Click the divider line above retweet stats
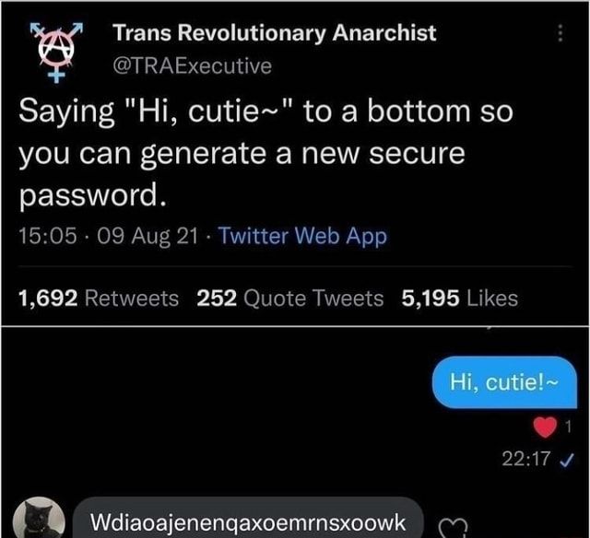This screenshot has width=590, height=538. (295, 266)
